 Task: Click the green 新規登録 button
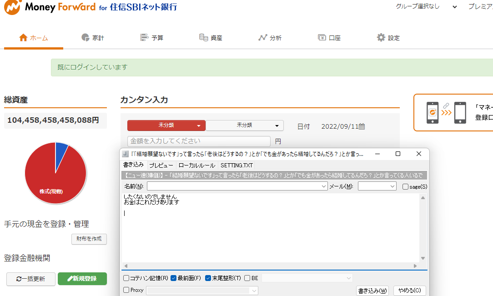(82, 279)
